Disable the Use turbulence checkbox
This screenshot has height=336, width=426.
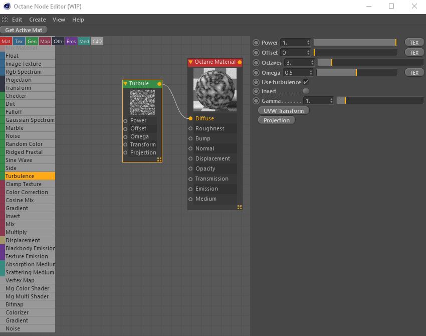click(306, 82)
